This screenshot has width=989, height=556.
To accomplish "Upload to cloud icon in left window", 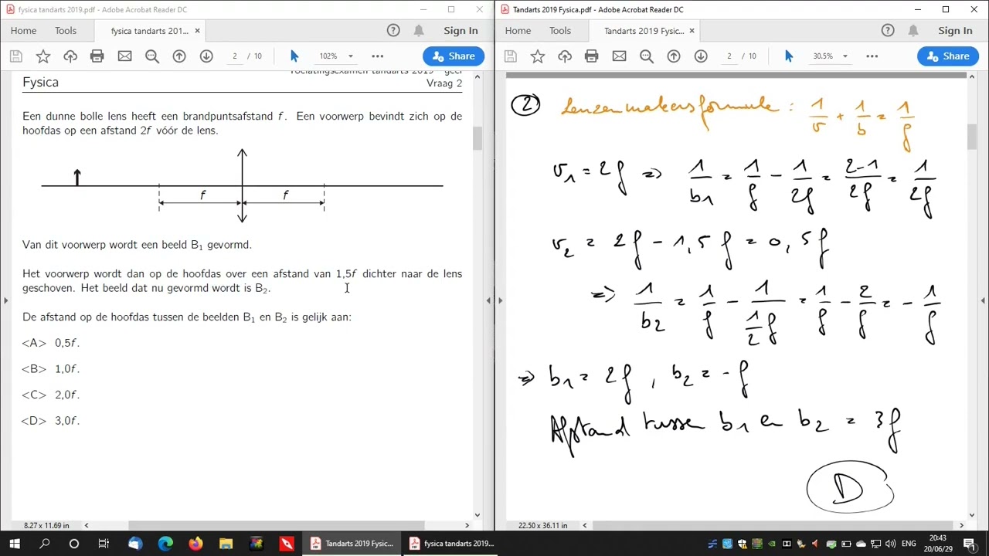I will click(x=70, y=56).
